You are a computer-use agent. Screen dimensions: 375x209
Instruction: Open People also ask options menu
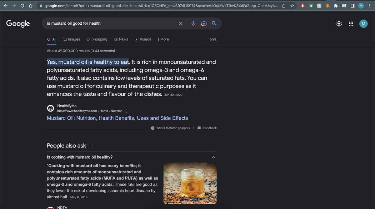(x=92, y=146)
